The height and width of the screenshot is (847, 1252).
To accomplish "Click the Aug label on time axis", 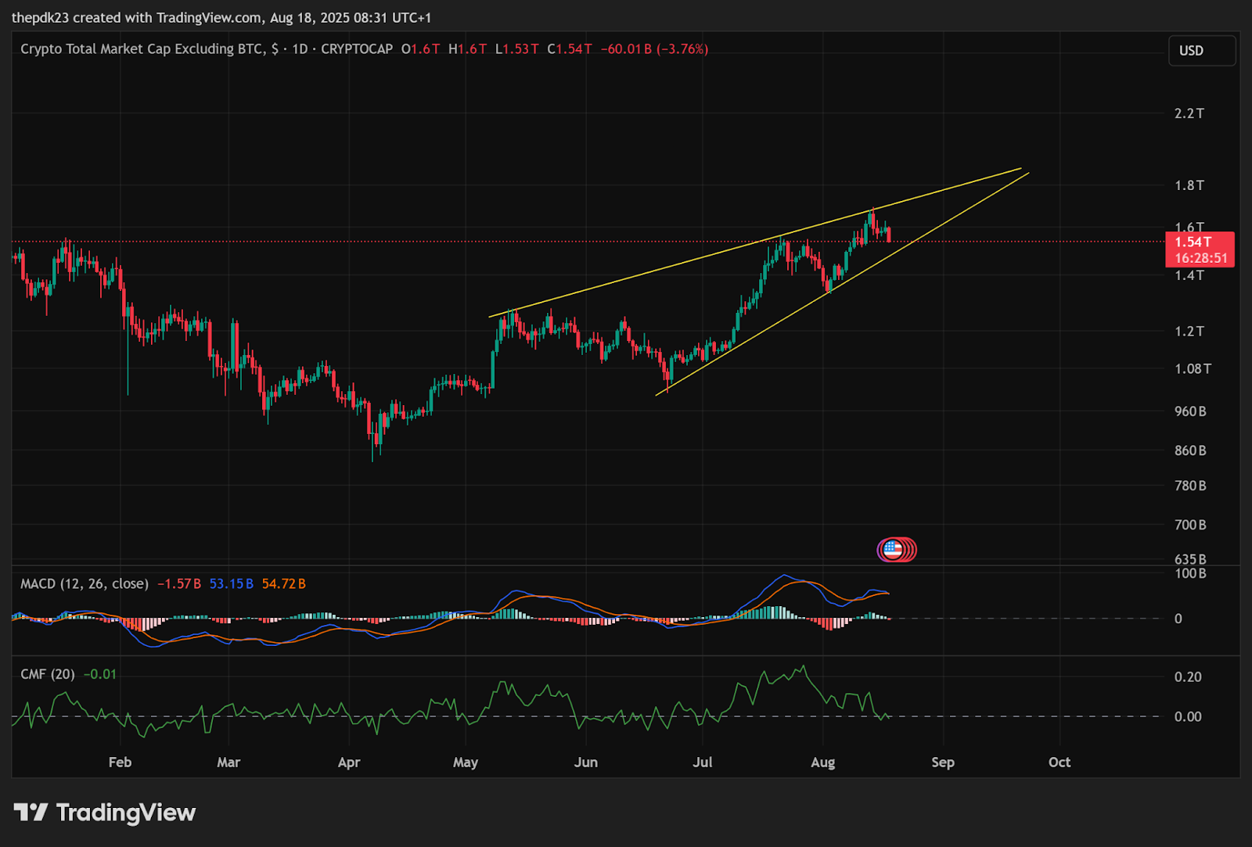I will click(822, 762).
